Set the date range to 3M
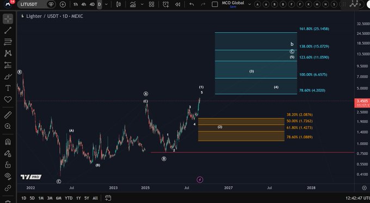 pos(50,198)
